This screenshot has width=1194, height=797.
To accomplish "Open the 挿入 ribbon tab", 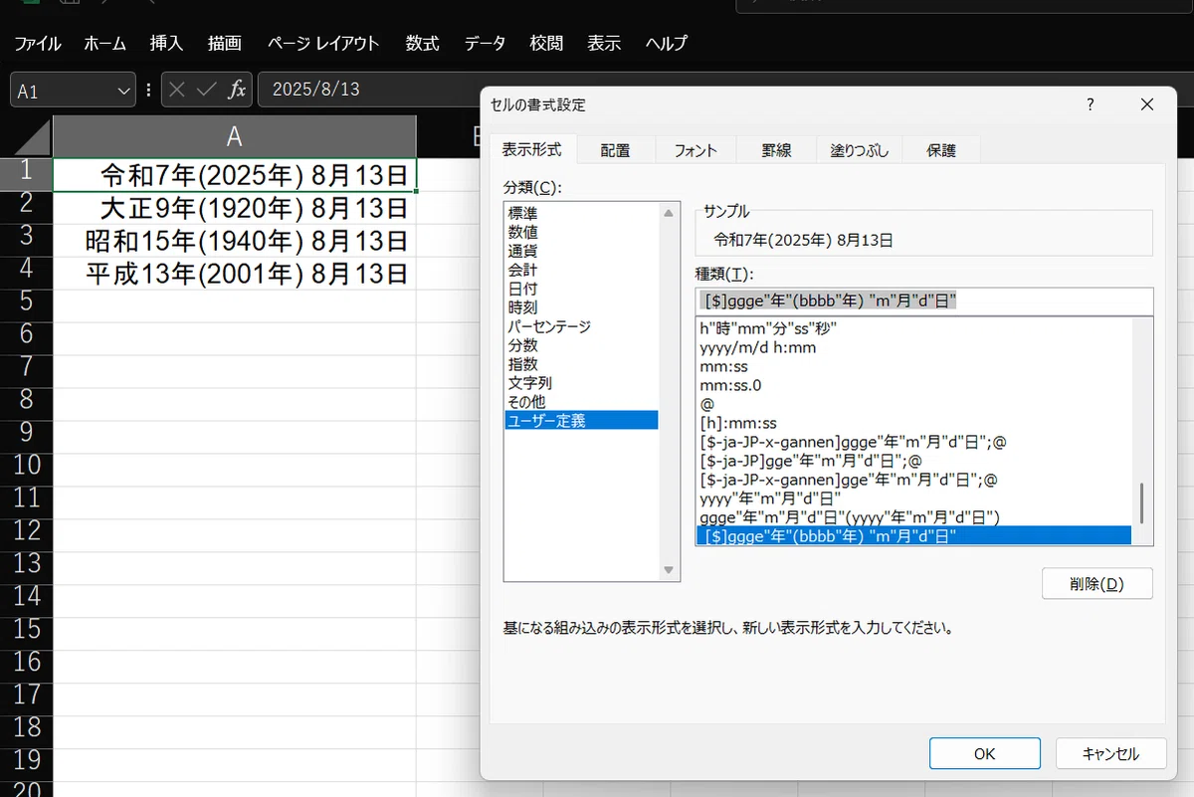I will [x=166, y=44].
